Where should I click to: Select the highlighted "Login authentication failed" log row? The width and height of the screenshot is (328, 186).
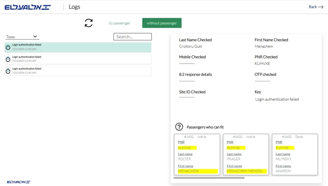click(78, 47)
